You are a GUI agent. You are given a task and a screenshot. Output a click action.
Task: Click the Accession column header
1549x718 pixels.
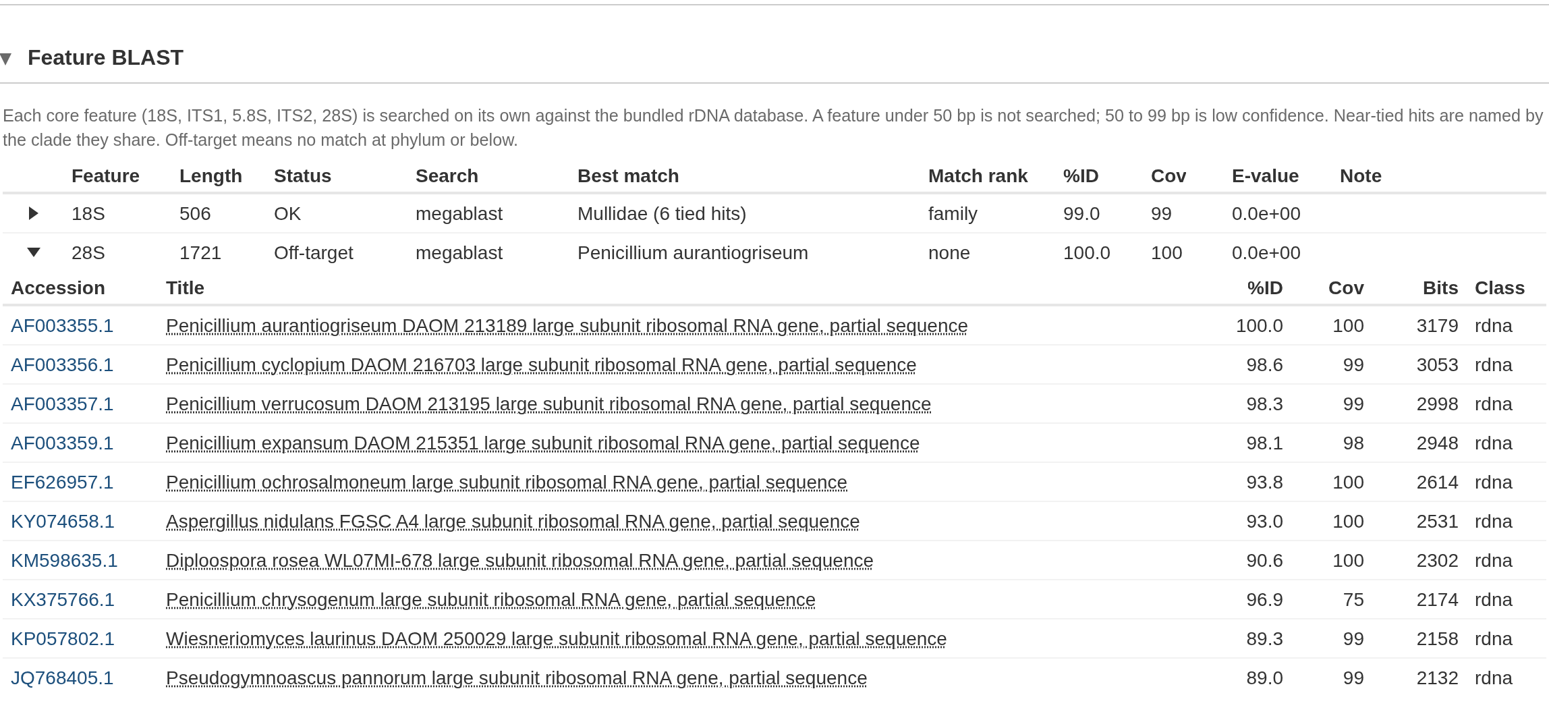pyautogui.click(x=58, y=288)
